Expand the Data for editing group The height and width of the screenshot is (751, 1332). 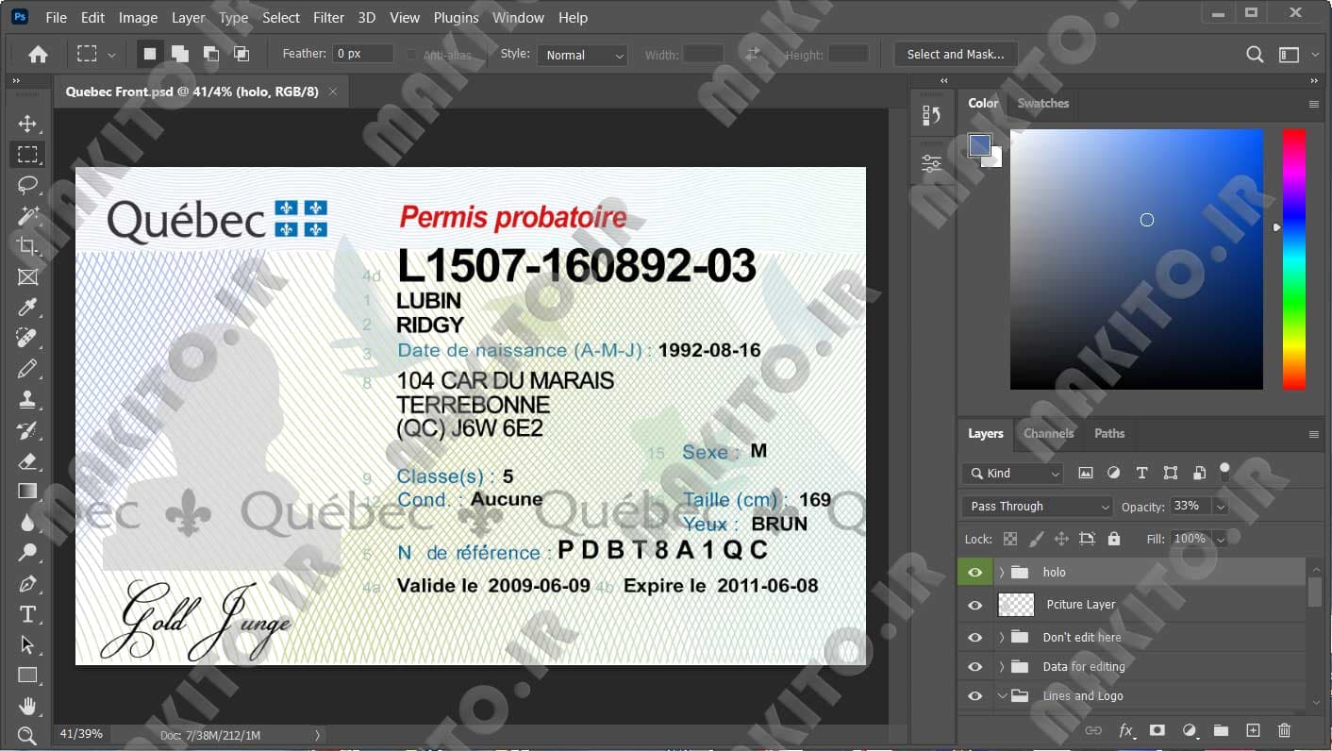[1002, 667]
